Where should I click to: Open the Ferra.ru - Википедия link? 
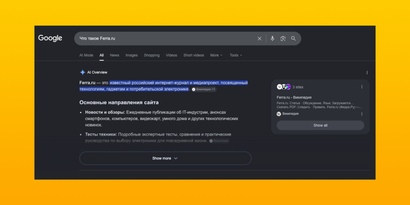click(294, 97)
